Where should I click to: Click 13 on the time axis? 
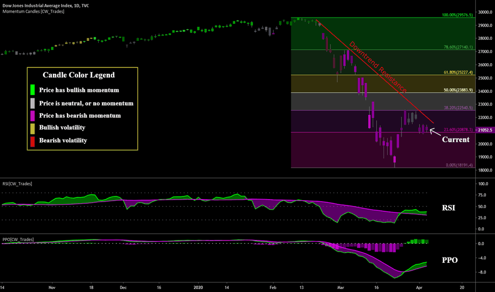click(302, 288)
